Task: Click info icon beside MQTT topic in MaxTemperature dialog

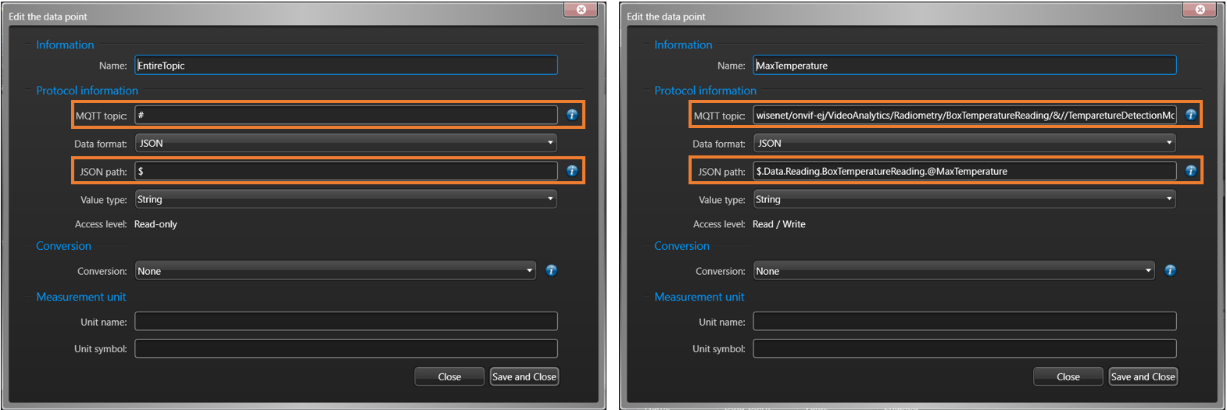Action: coord(1190,115)
